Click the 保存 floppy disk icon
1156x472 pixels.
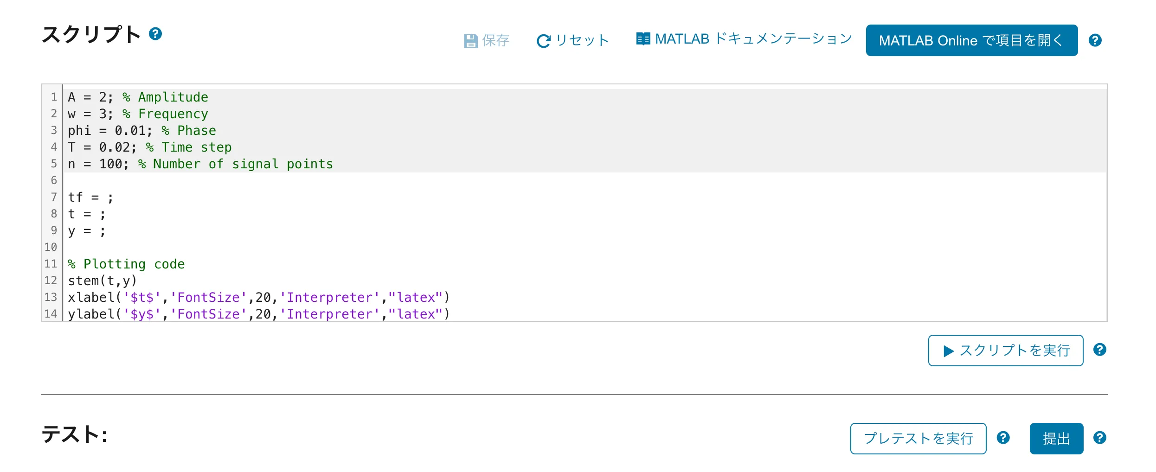[x=470, y=41]
